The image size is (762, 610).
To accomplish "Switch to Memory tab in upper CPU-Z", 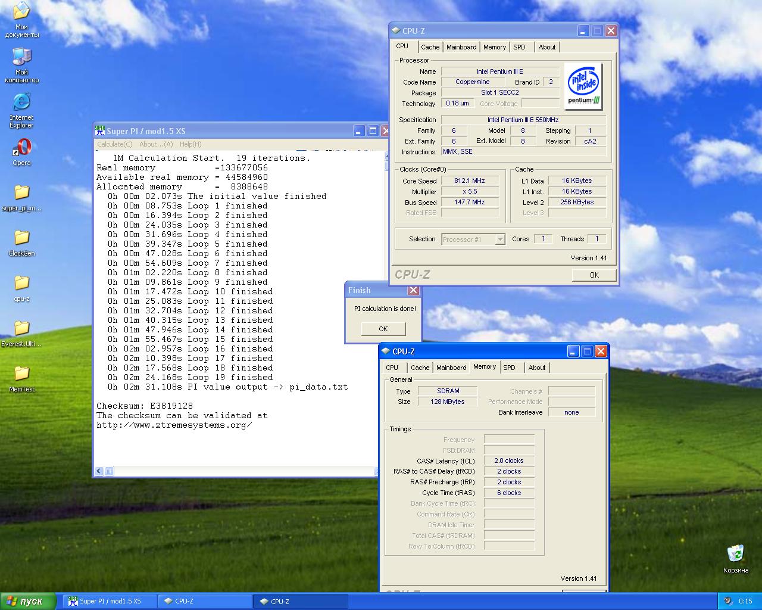I will 495,47.
